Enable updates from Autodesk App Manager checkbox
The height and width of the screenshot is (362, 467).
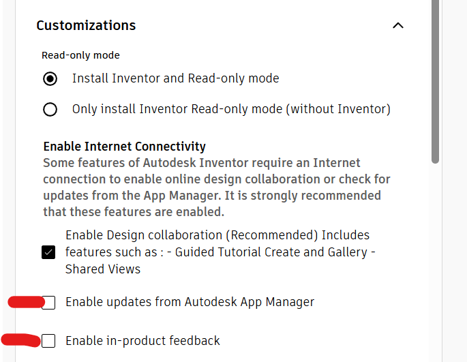pyautogui.click(x=48, y=303)
